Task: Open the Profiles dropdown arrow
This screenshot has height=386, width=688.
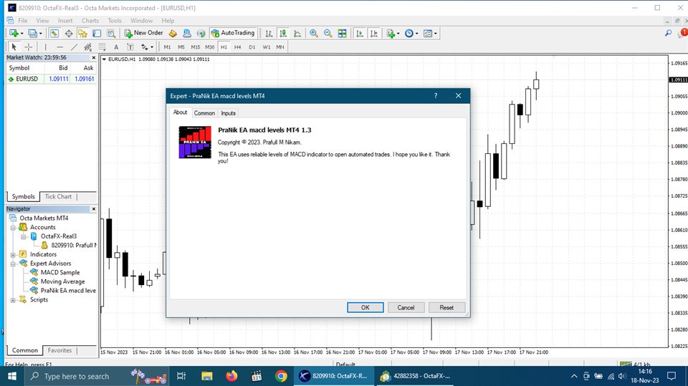Action: [40, 34]
